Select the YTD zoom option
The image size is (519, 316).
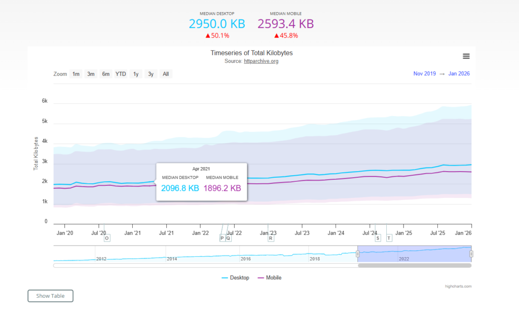[x=121, y=74]
